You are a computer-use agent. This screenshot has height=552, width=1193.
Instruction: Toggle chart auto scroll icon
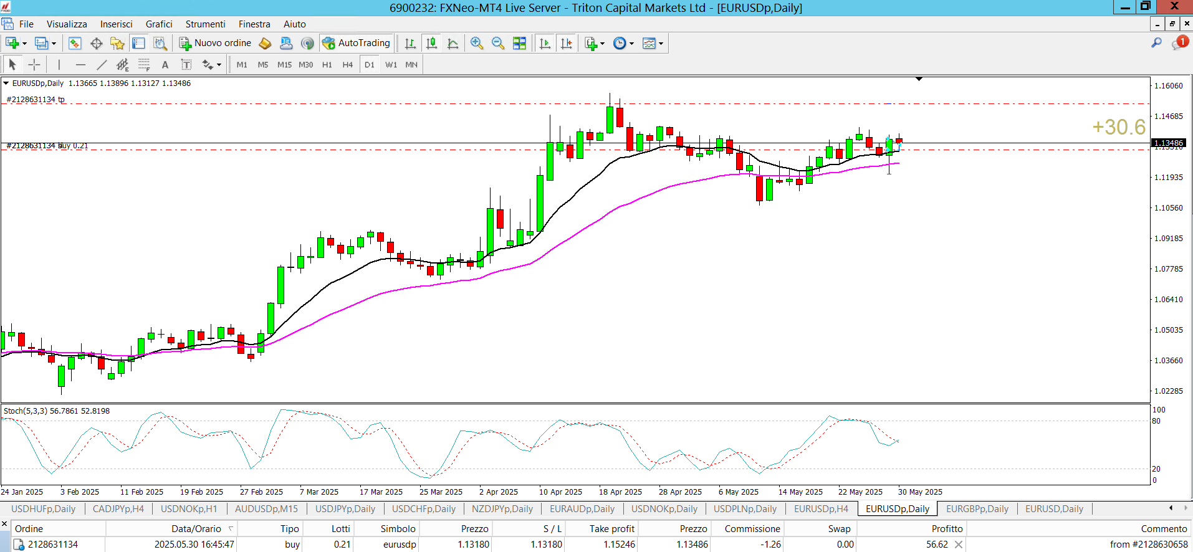point(545,43)
